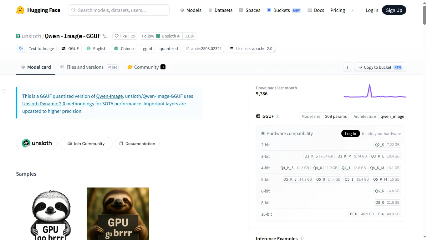This screenshot has width=427, height=240.
Task: Follow Unsloth AI organization
Action: [x=161, y=36]
